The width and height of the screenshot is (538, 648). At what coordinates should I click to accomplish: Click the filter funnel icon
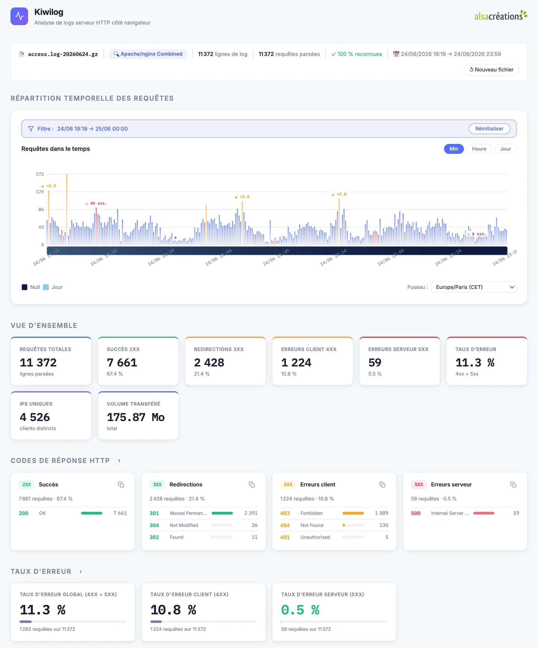pyautogui.click(x=31, y=129)
